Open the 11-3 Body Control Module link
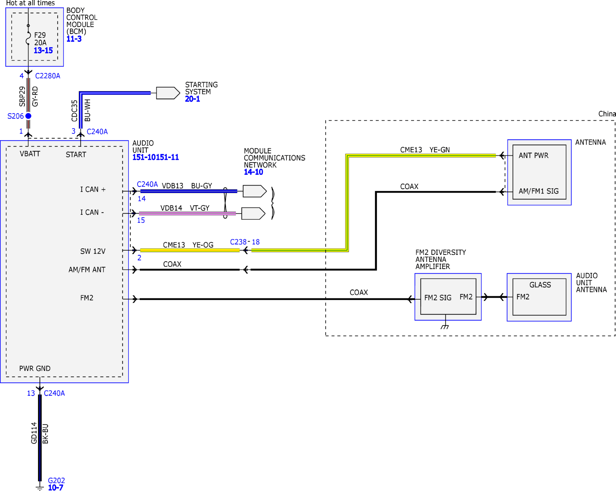The image size is (616, 491). pos(74,39)
